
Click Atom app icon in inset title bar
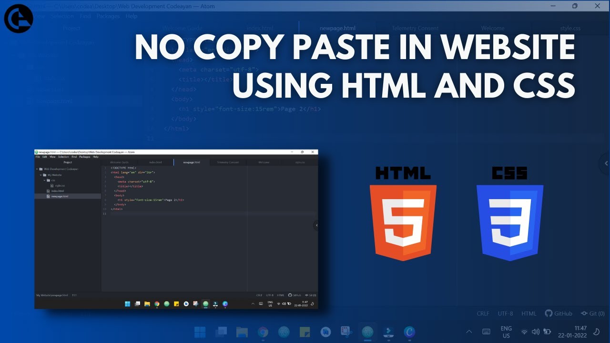tap(37, 152)
